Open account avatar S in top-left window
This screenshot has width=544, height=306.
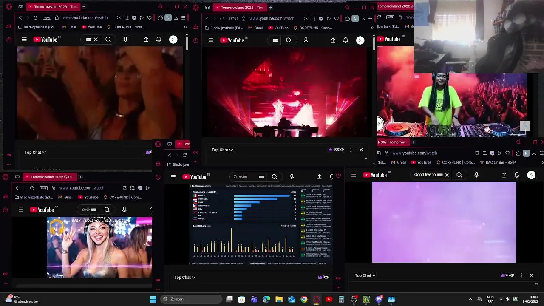173,40
